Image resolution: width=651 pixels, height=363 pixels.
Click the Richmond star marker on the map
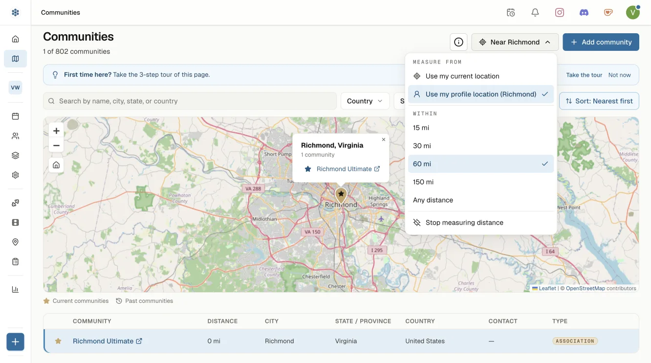pyautogui.click(x=341, y=195)
